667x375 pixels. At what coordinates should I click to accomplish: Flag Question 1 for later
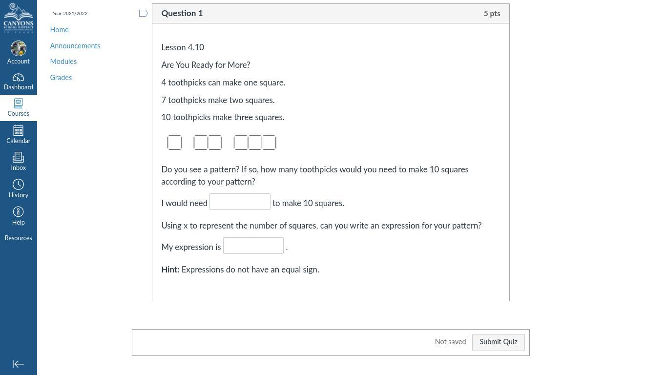143,14
